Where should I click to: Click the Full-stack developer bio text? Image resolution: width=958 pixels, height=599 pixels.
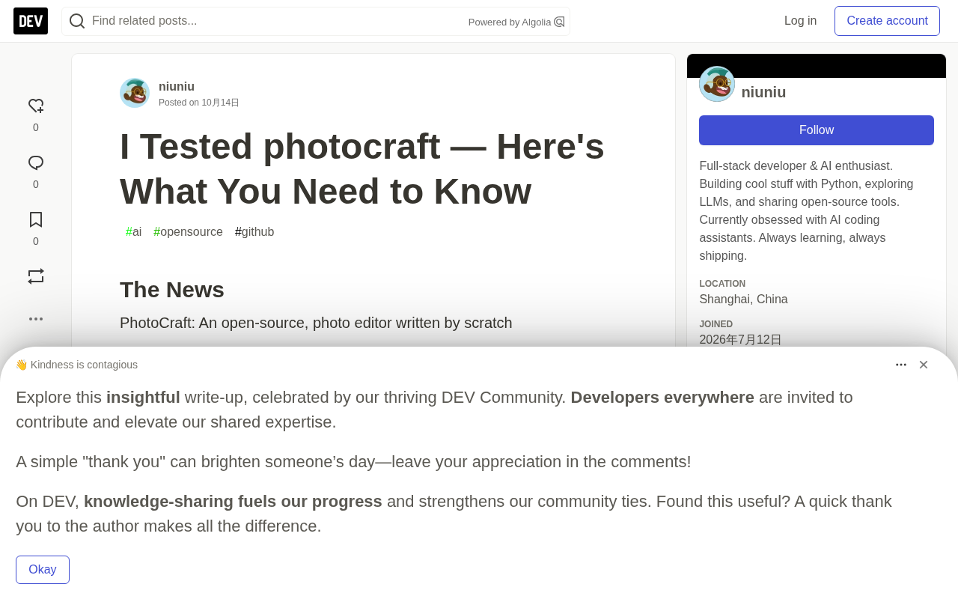(807, 211)
